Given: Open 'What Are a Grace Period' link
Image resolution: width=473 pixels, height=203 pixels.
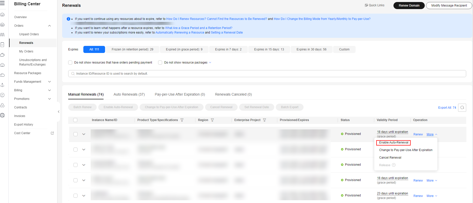Looking at the screenshot, I should point(198,28).
